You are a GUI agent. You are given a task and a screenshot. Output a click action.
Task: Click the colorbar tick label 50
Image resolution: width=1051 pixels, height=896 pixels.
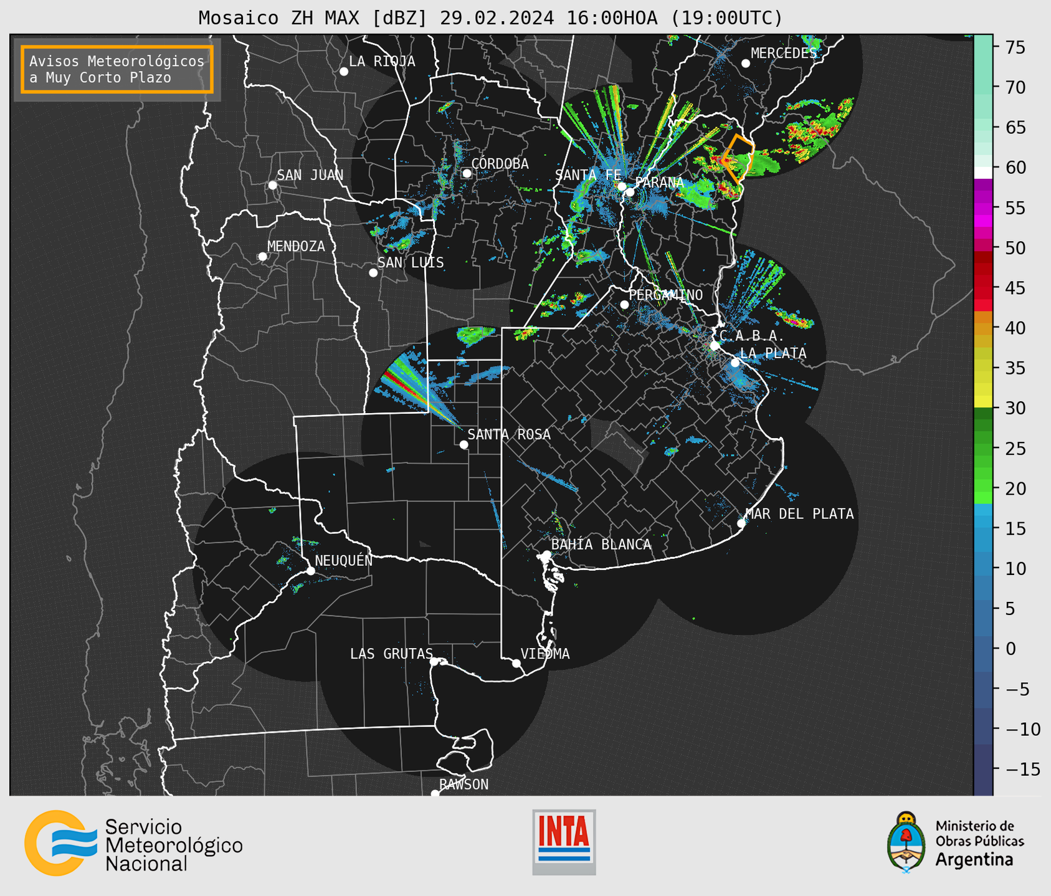coord(1015,248)
